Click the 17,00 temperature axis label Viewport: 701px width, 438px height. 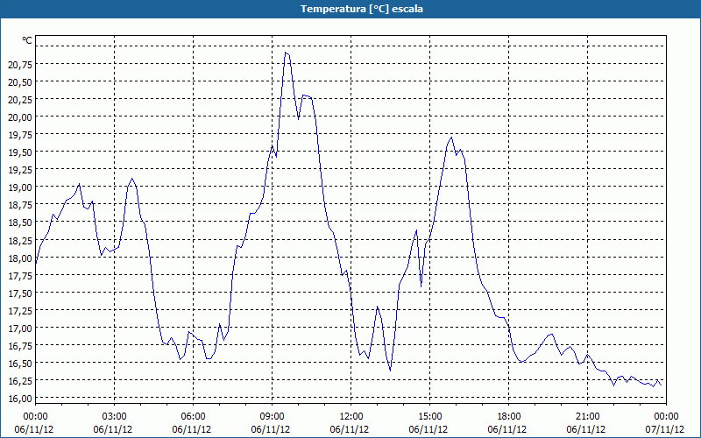20,328
